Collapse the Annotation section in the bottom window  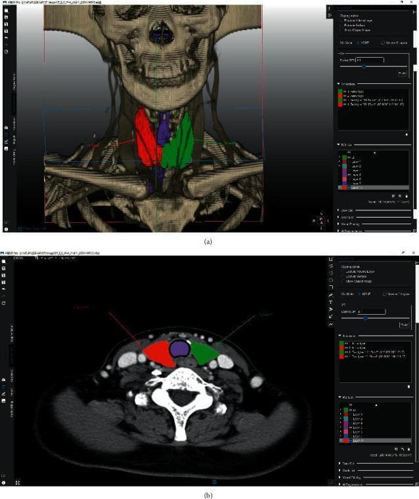[x=340, y=336]
